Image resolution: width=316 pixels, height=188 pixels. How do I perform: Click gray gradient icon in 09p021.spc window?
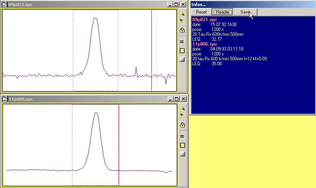coord(182,59)
